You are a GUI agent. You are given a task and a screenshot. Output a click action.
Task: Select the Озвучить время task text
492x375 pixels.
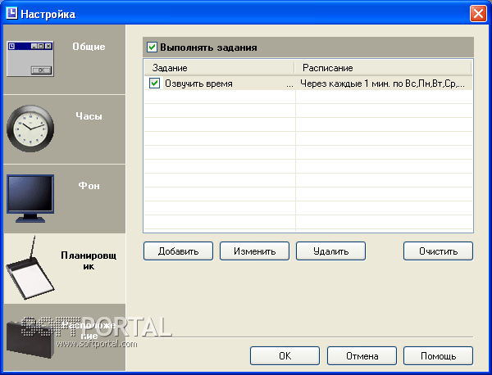198,84
